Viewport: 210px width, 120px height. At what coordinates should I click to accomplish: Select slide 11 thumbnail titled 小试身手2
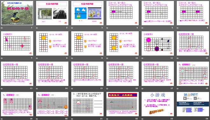158,43
